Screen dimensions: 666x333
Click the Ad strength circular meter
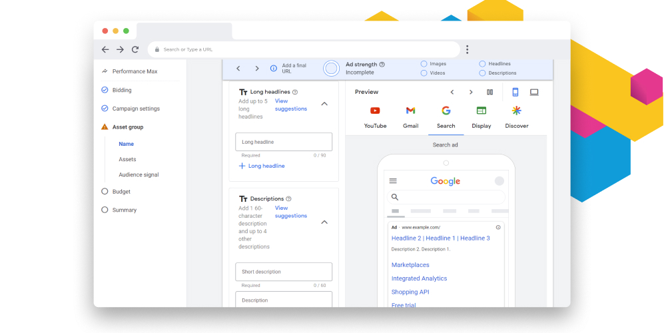[x=331, y=69]
